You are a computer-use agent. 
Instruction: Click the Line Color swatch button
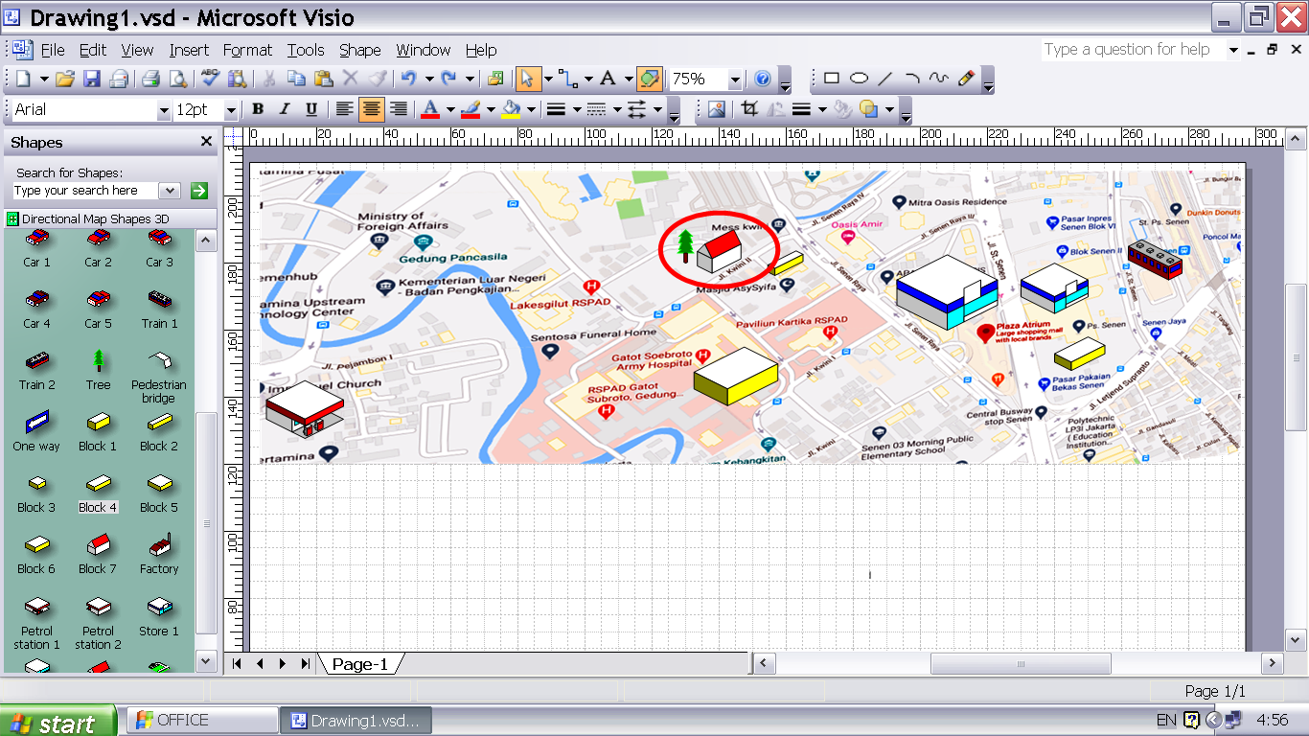tap(470, 109)
